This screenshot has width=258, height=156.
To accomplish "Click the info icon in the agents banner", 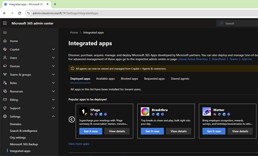I will [x=72, y=69].
